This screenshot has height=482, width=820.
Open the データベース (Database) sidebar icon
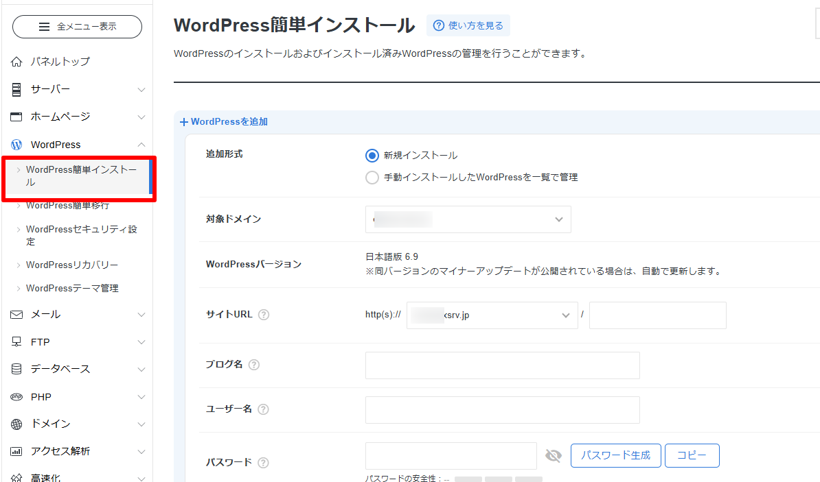(x=15, y=369)
